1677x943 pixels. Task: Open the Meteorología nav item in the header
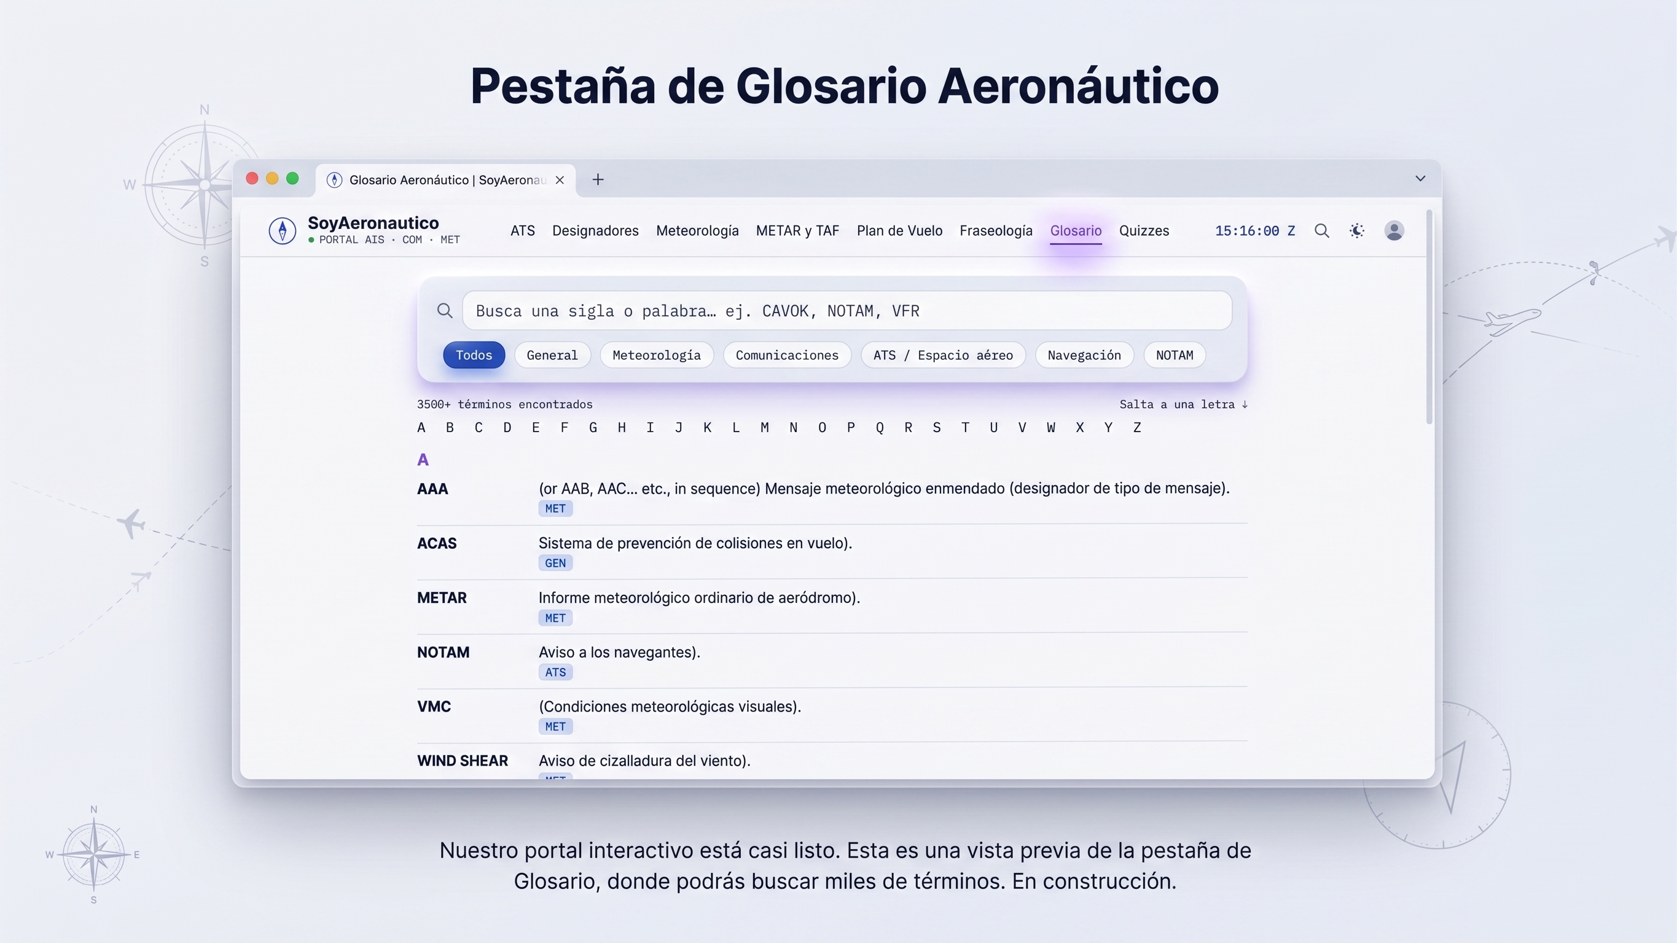point(697,230)
